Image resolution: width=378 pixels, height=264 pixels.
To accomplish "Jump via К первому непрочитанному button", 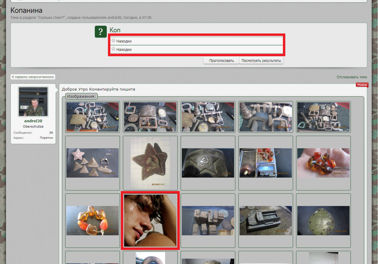I will [33, 77].
